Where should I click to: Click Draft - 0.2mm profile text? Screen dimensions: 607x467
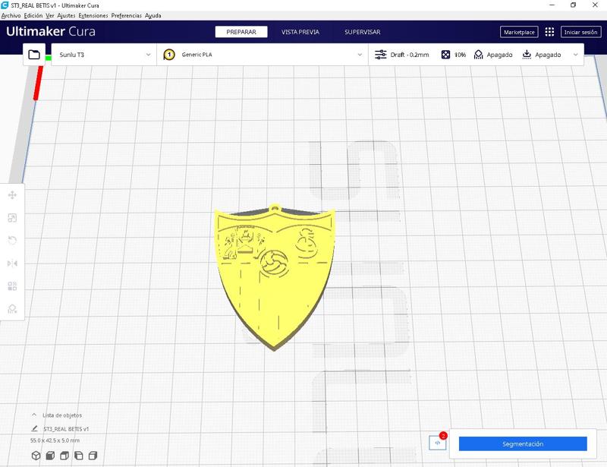click(x=410, y=55)
